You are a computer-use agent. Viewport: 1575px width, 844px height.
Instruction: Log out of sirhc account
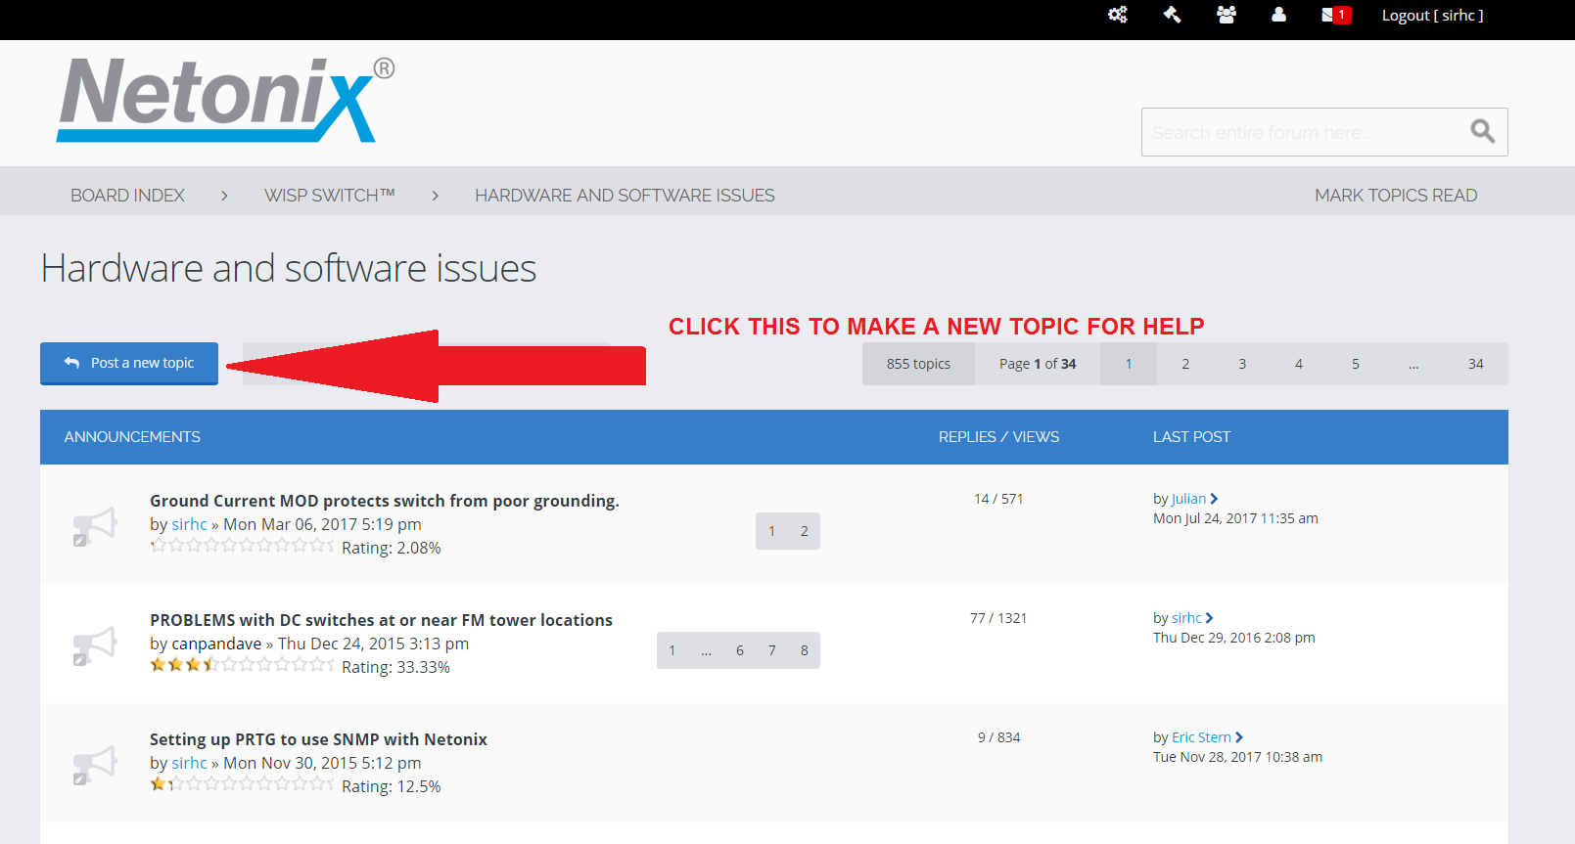tap(1431, 15)
